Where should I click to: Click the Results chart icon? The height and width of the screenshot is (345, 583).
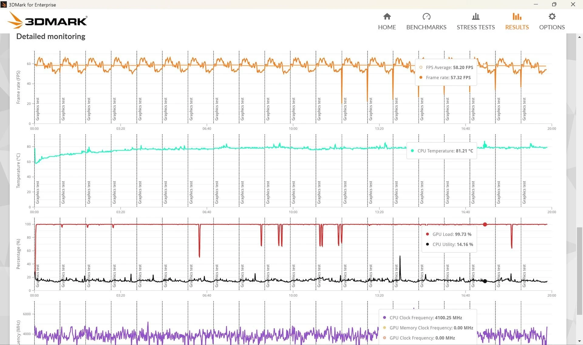tap(517, 16)
